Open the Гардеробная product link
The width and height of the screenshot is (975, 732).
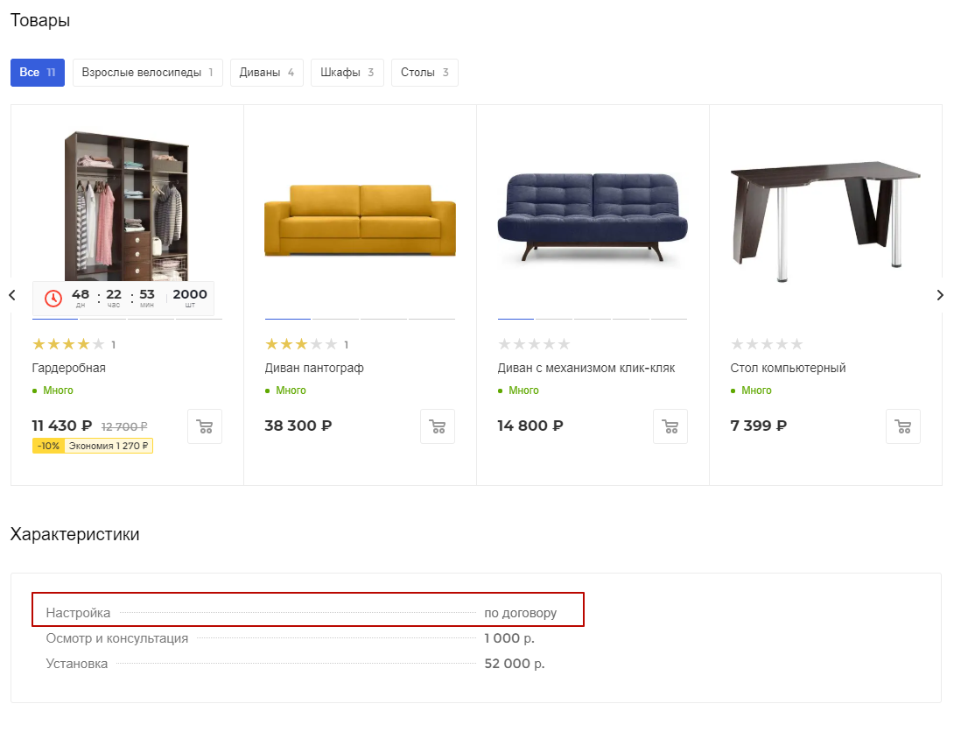click(69, 368)
